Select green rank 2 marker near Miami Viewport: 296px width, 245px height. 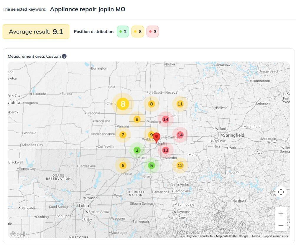[137, 150]
